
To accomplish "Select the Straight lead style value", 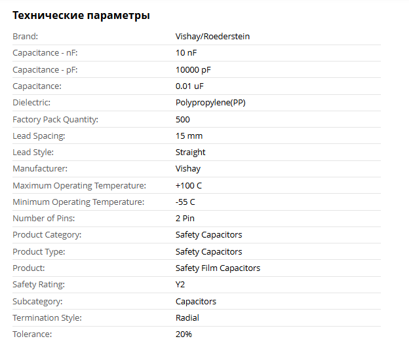I will coord(190,153).
